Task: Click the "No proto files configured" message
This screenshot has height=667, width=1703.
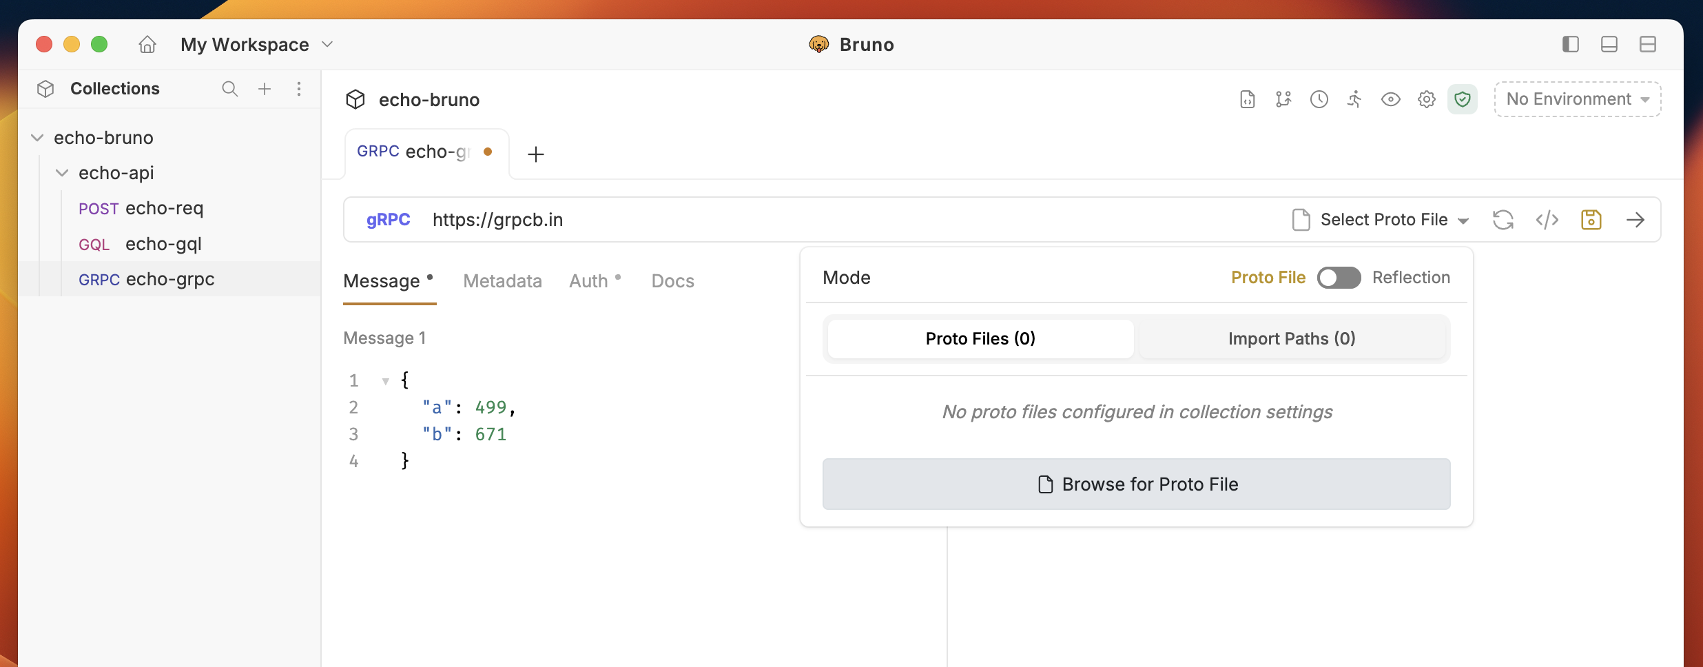Action: tap(1137, 412)
